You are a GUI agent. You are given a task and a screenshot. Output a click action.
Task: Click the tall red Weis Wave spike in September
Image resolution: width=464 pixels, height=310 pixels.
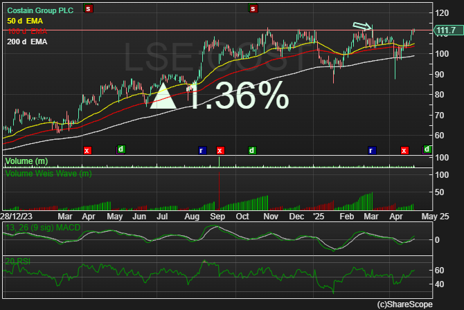[219, 191]
